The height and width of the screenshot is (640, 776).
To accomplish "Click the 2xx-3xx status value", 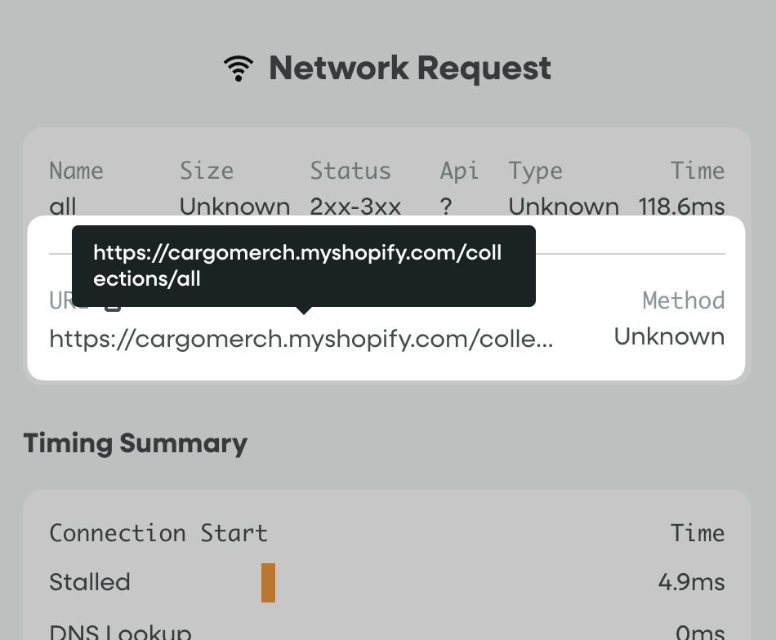I will 355,207.
